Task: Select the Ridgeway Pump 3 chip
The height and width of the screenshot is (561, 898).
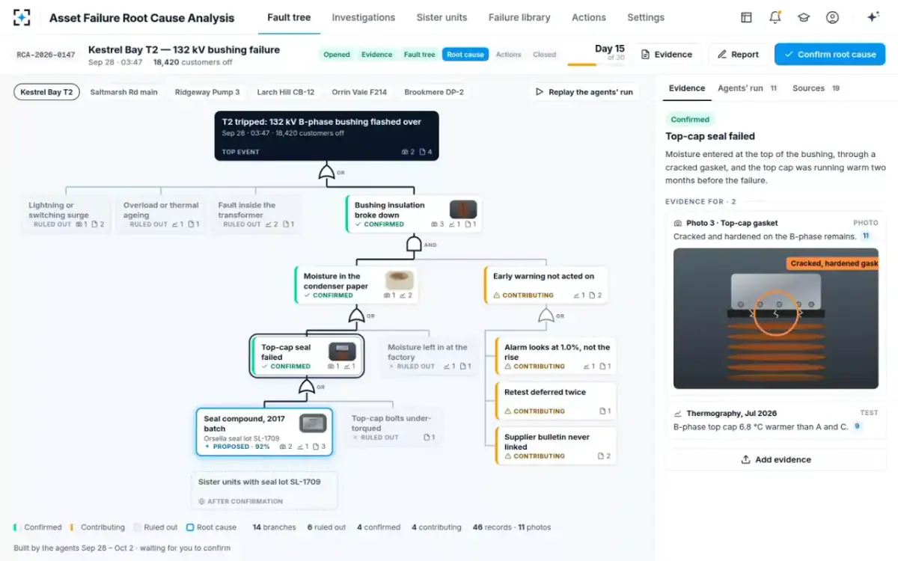Action: coord(207,92)
